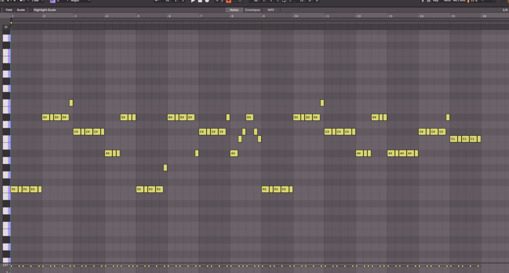The height and width of the screenshot is (273, 509).
Task: Click bar 9 on the timeline ruler
Action: 264,16
